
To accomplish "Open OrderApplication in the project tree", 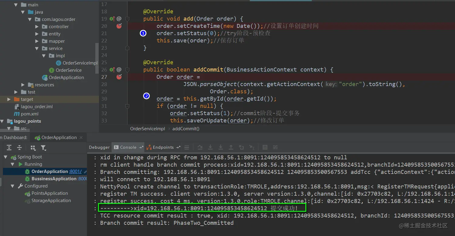I will [x=66, y=78].
